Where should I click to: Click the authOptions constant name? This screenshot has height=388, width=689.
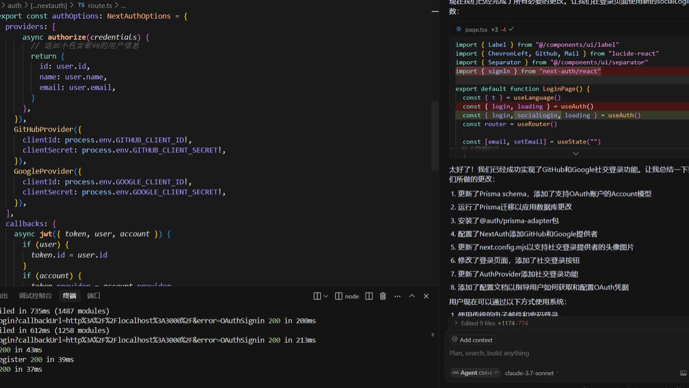point(76,16)
